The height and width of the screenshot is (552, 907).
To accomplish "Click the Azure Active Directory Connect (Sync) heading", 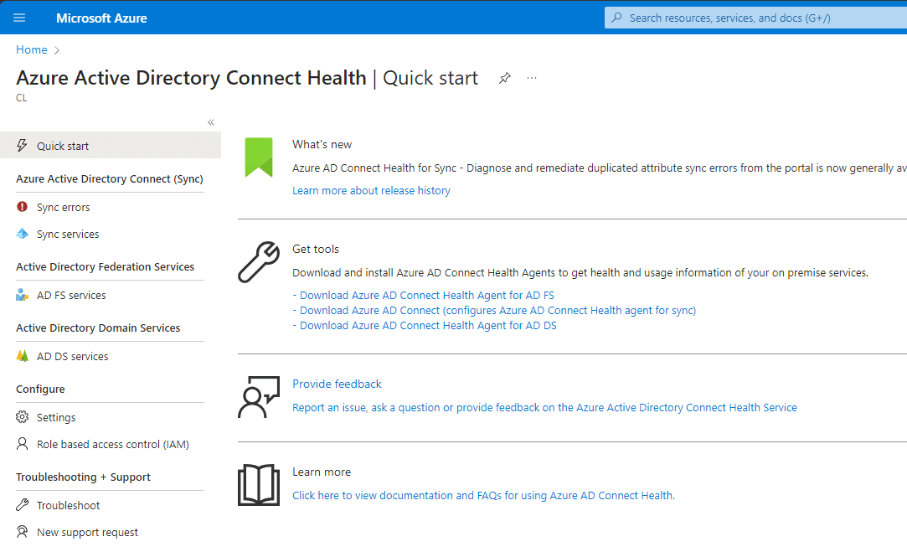I will tap(110, 178).
